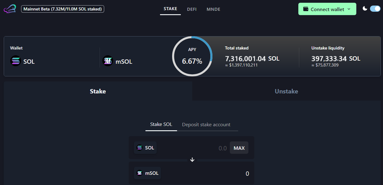Open the DEFI menu

point(191,9)
